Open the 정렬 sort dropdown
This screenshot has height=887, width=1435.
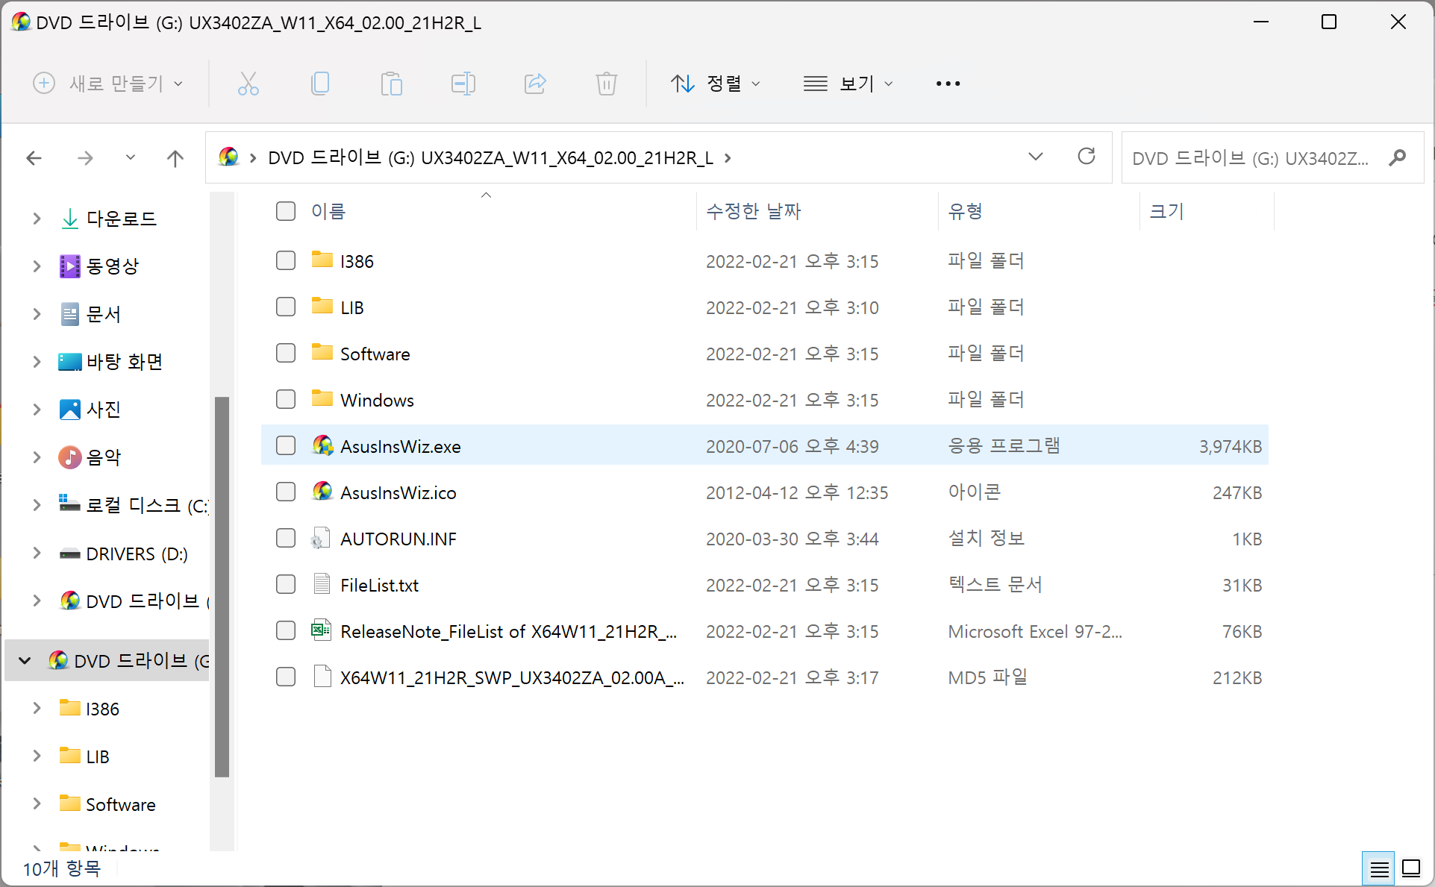click(715, 84)
